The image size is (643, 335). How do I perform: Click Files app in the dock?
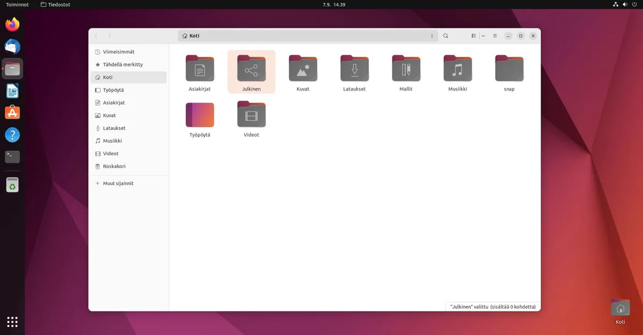pyautogui.click(x=12, y=69)
